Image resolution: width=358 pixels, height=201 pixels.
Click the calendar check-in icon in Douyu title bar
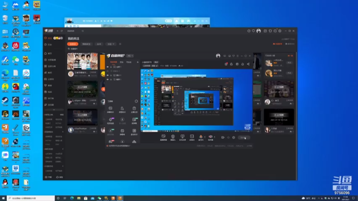point(265,31)
